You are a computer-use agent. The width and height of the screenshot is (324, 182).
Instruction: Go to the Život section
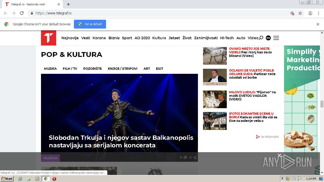[x=187, y=38]
